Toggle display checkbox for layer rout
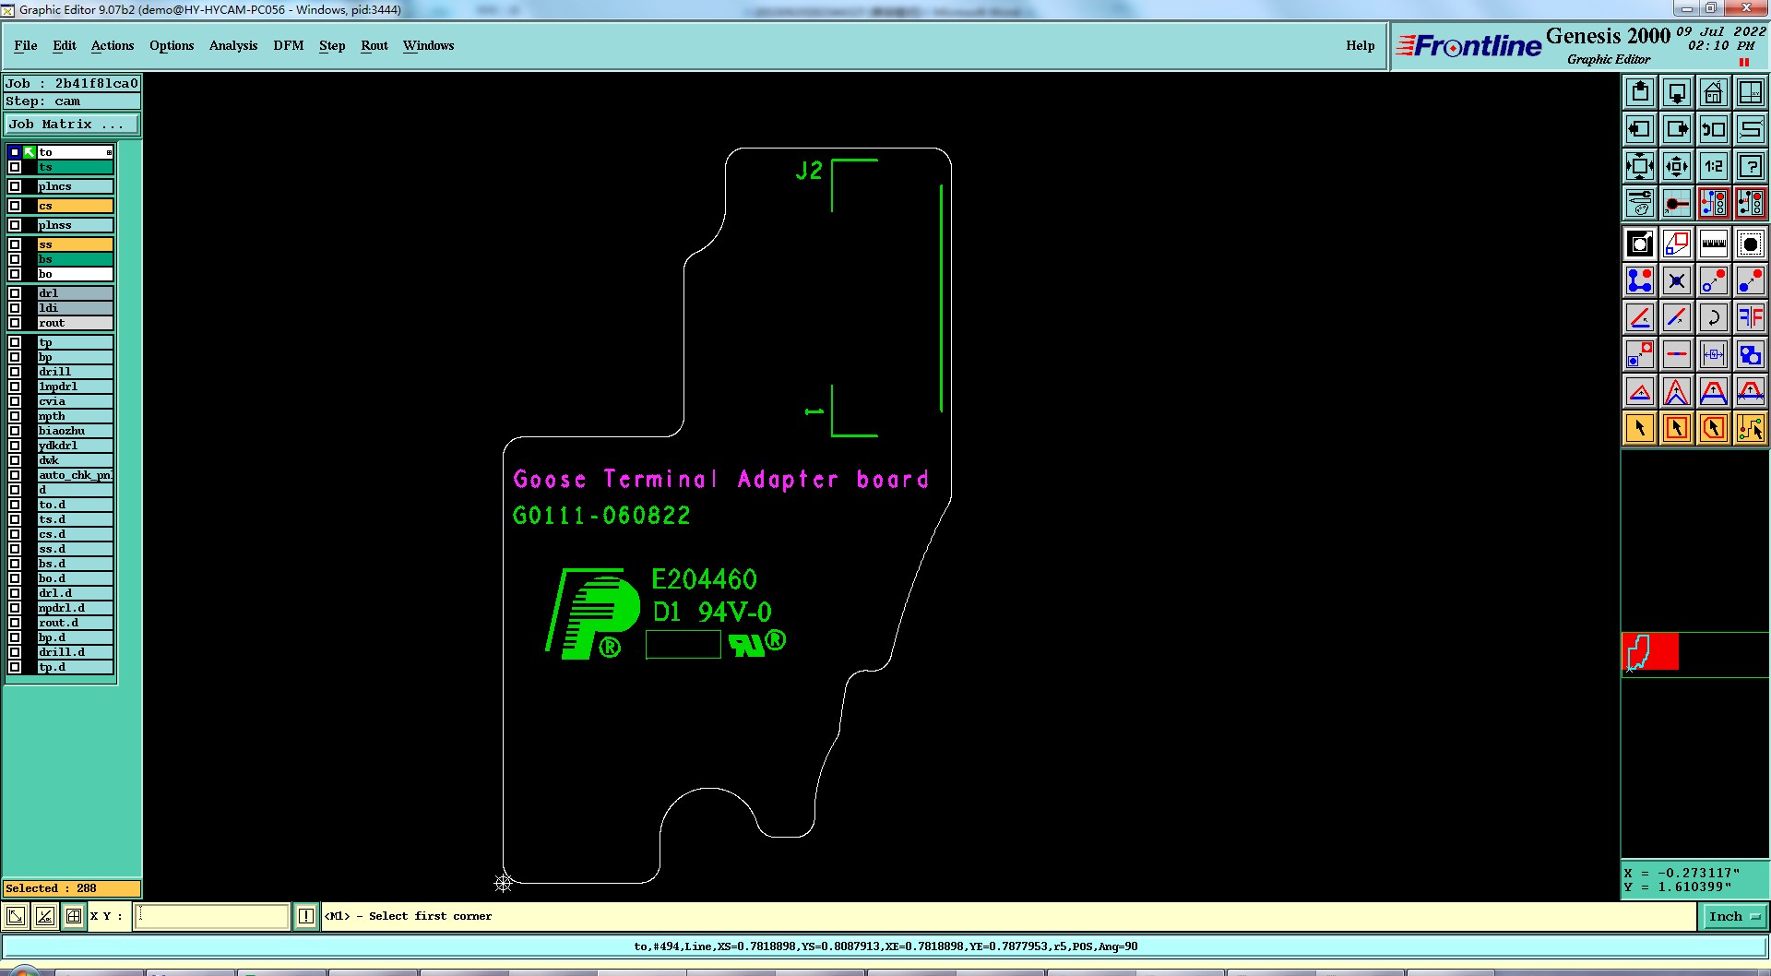Screen dimensions: 1771x976 [15, 323]
